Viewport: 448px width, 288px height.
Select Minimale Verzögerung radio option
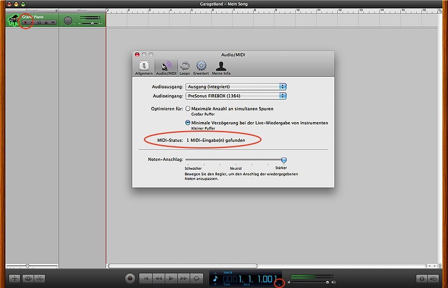pos(188,123)
